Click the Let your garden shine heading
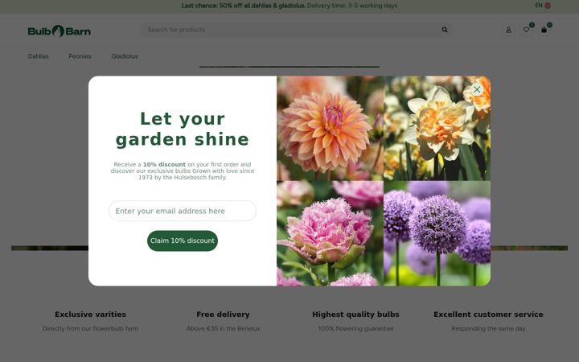The height and width of the screenshot is (362, 579). point(183,130)
